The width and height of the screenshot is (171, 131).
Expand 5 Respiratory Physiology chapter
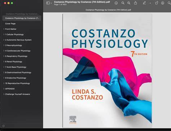click(x=4, y=56)
